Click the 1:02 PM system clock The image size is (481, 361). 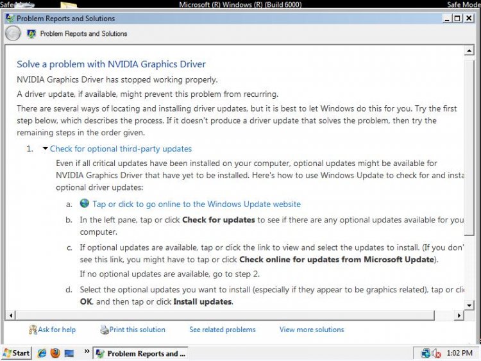459,353
